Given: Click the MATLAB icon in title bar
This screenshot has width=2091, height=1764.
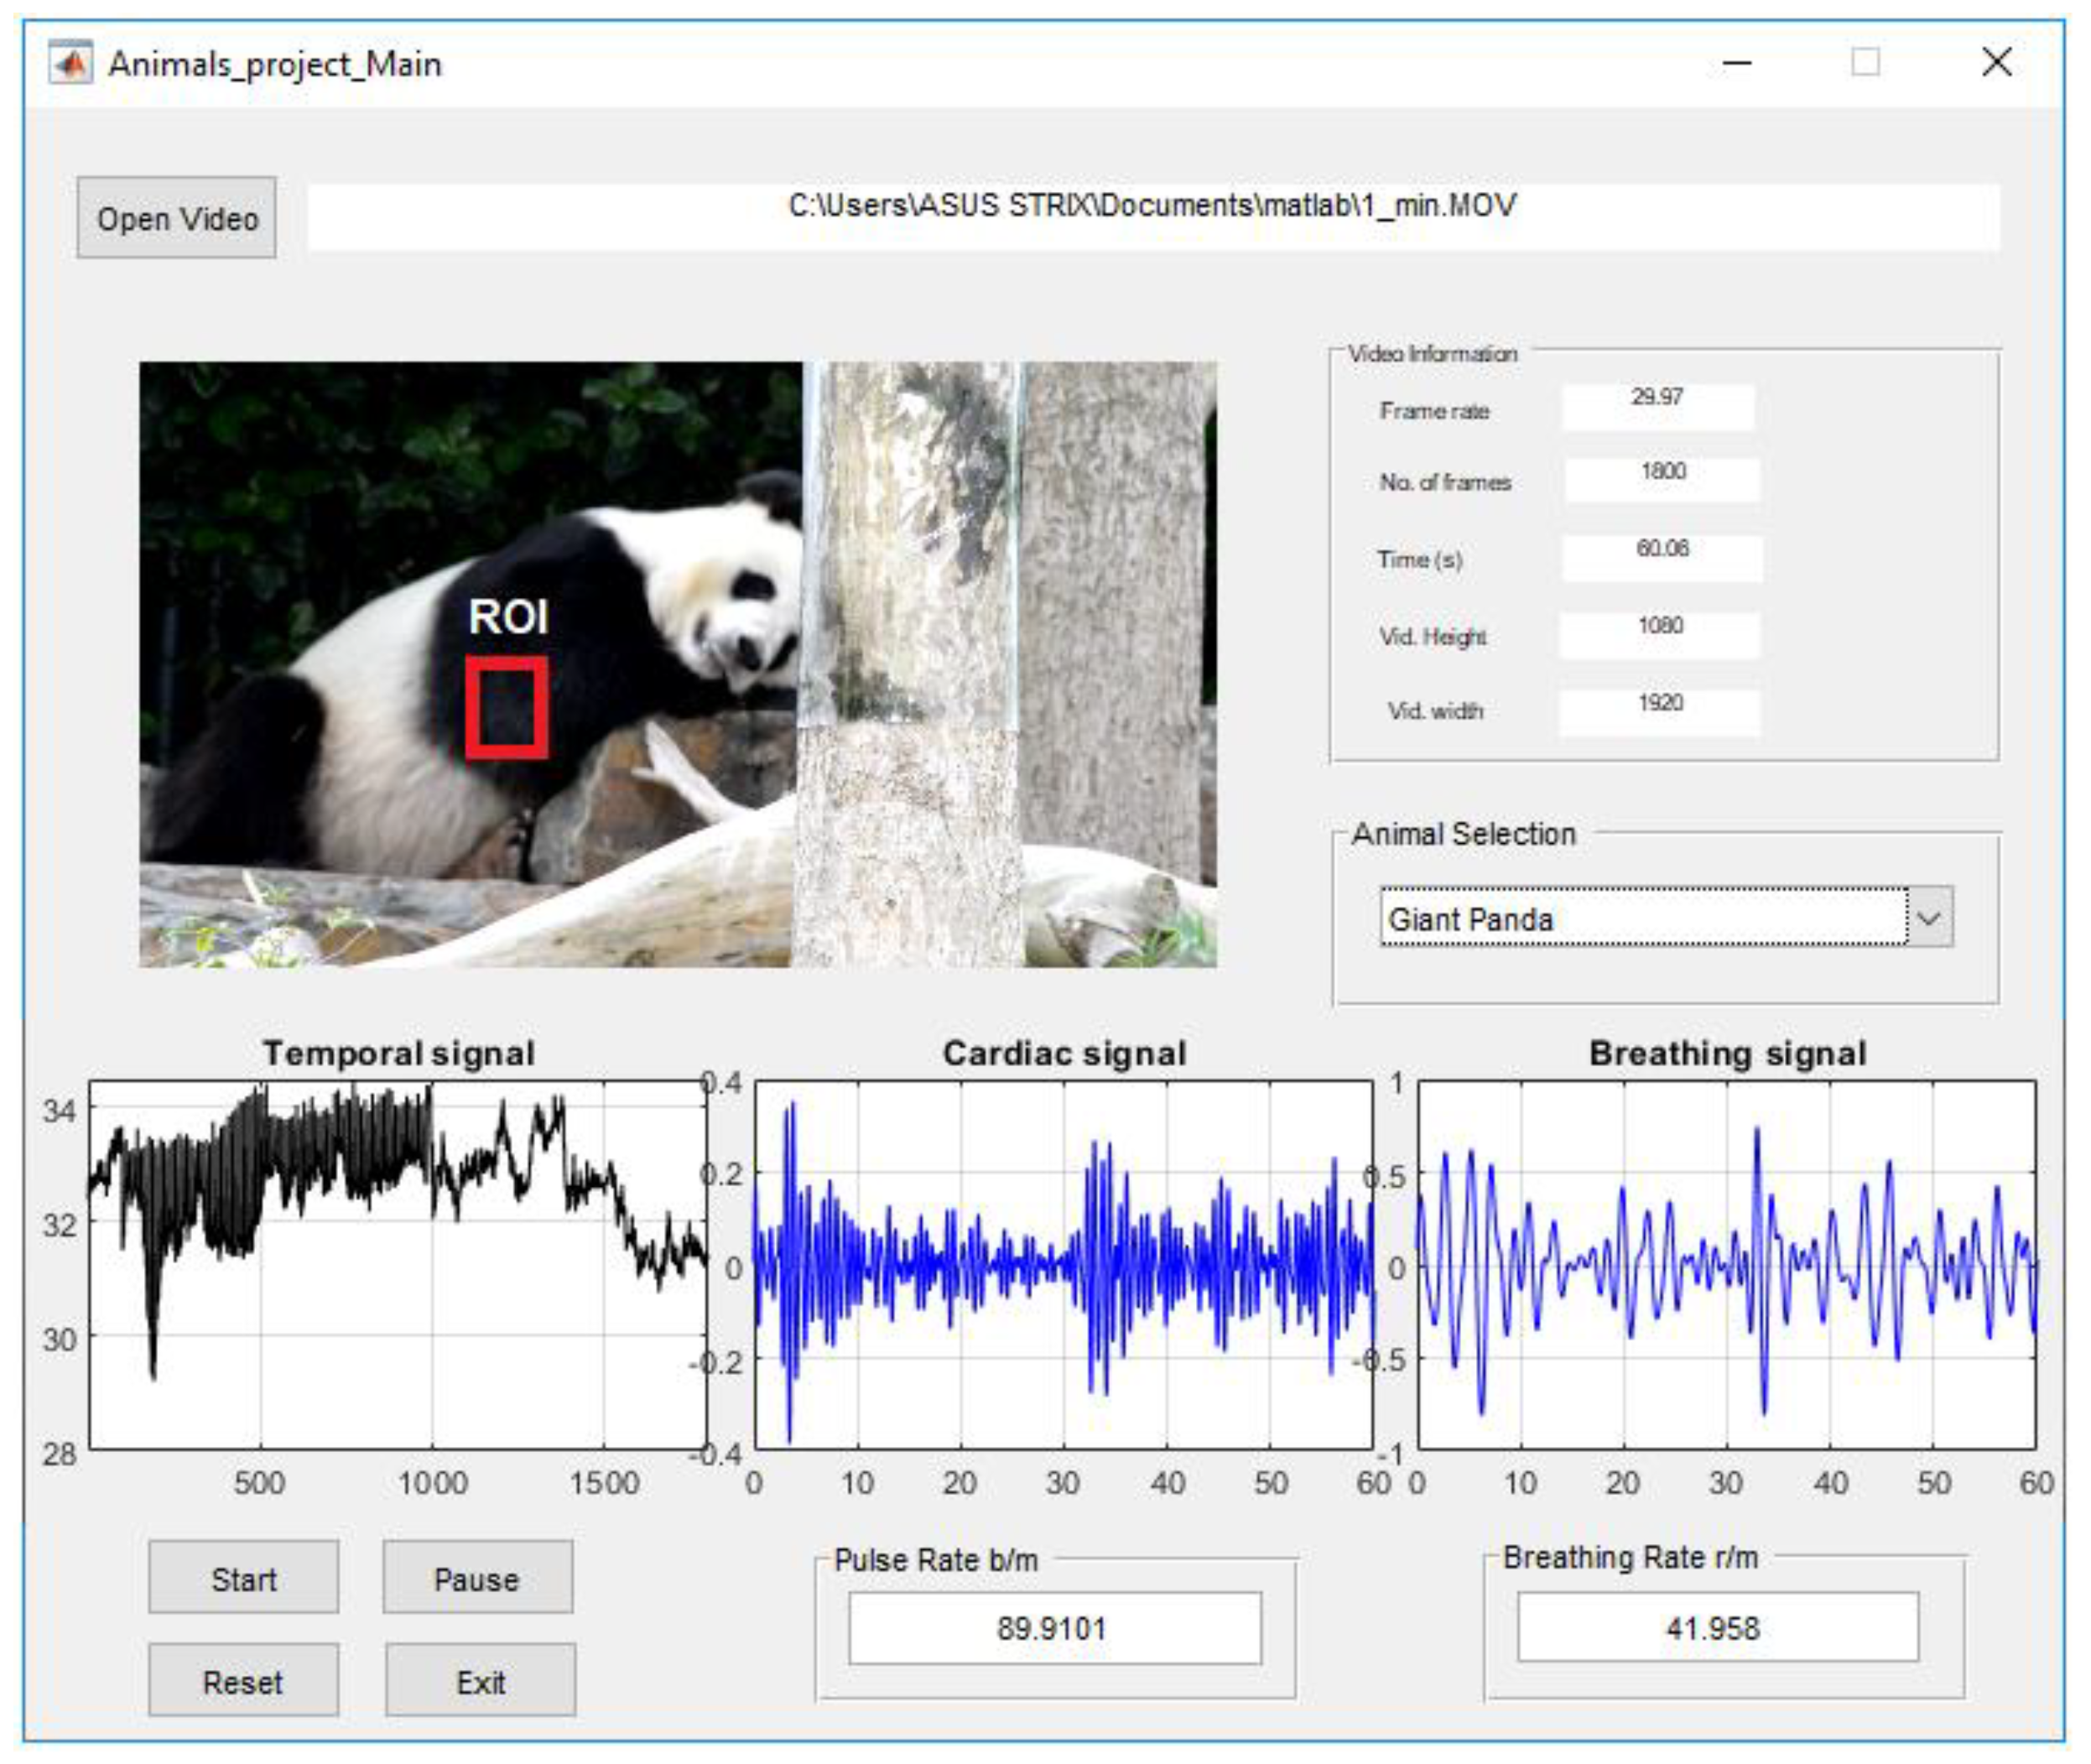Looking at the screenshot, I should [x=70, y=63].
